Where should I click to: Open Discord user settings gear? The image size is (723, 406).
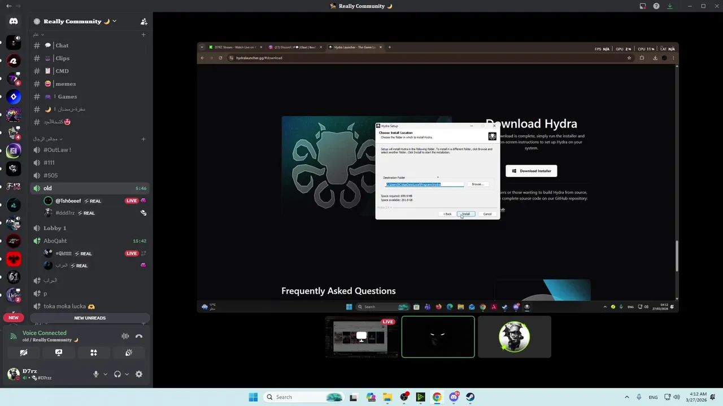(139, 374)
